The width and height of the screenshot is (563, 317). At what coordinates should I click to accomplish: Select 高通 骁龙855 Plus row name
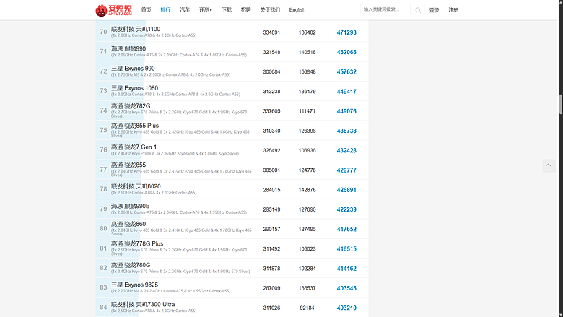[x=135, y=126]
